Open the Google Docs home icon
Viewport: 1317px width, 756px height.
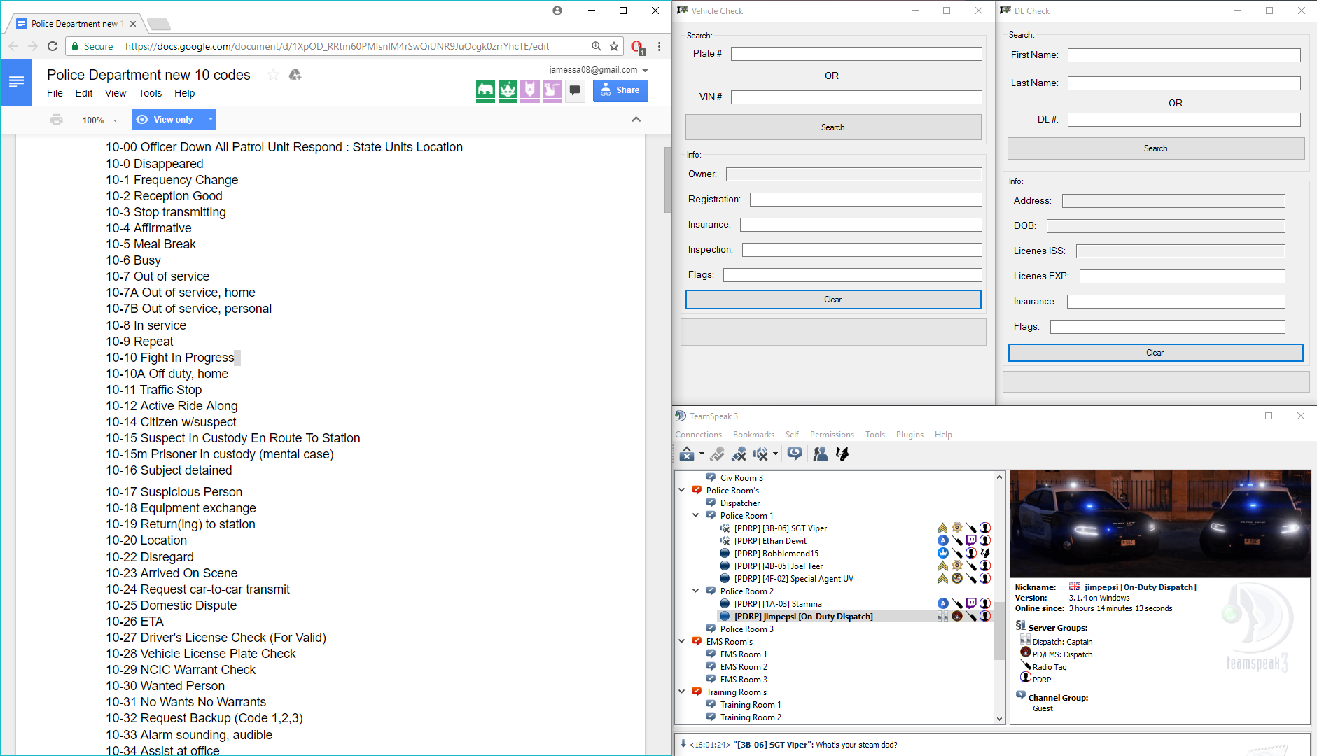[16, 83]
